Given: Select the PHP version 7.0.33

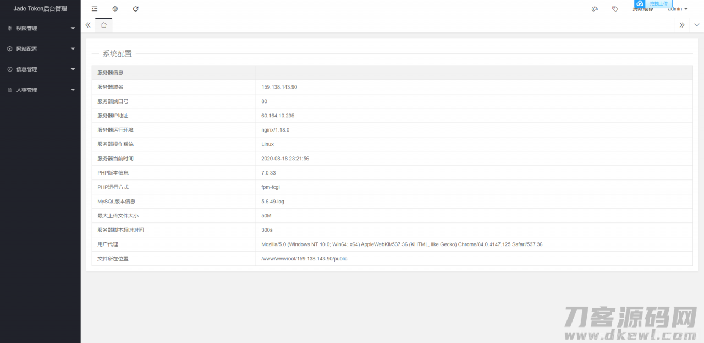Looking at the screenshot, I should pyautogui.click(x=268, y=173).
